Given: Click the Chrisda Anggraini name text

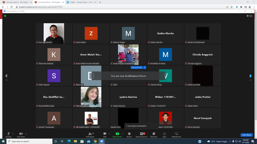Looking at the screenshot, I should click(x=202, y=54).
